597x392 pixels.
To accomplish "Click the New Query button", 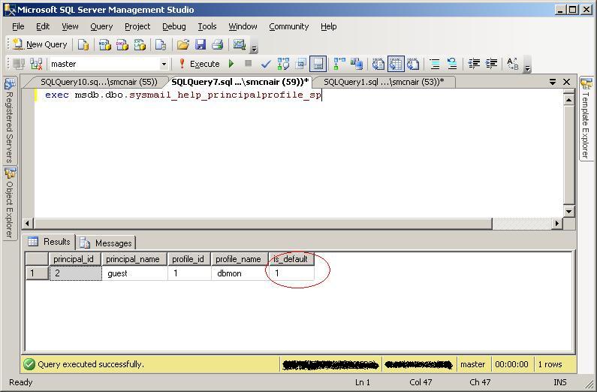I will coord(40,45).
